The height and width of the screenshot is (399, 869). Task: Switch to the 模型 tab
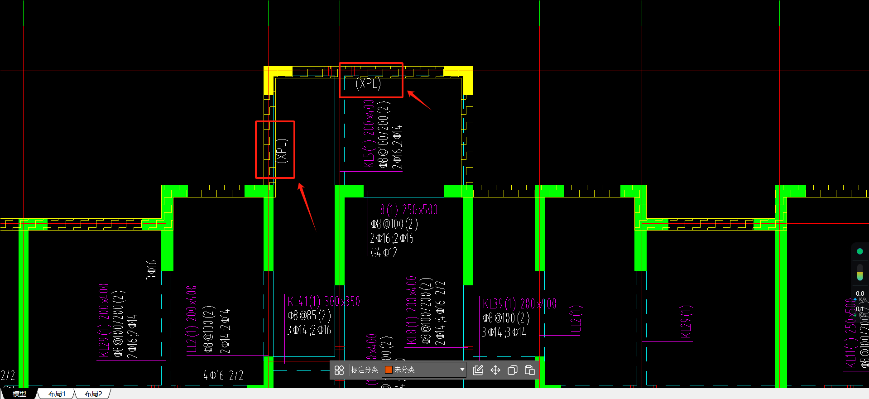[19, 394]
